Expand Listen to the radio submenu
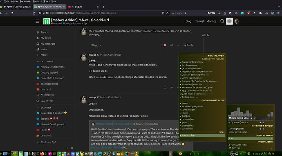This screenshot has width=282, height=156. [251, 132]
